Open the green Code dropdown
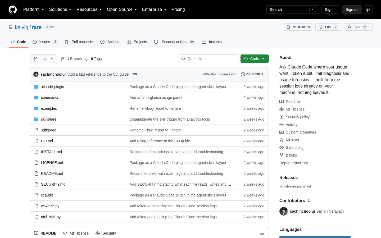The width and height of the screenshot is (381, 238). [x=255, y=59]
